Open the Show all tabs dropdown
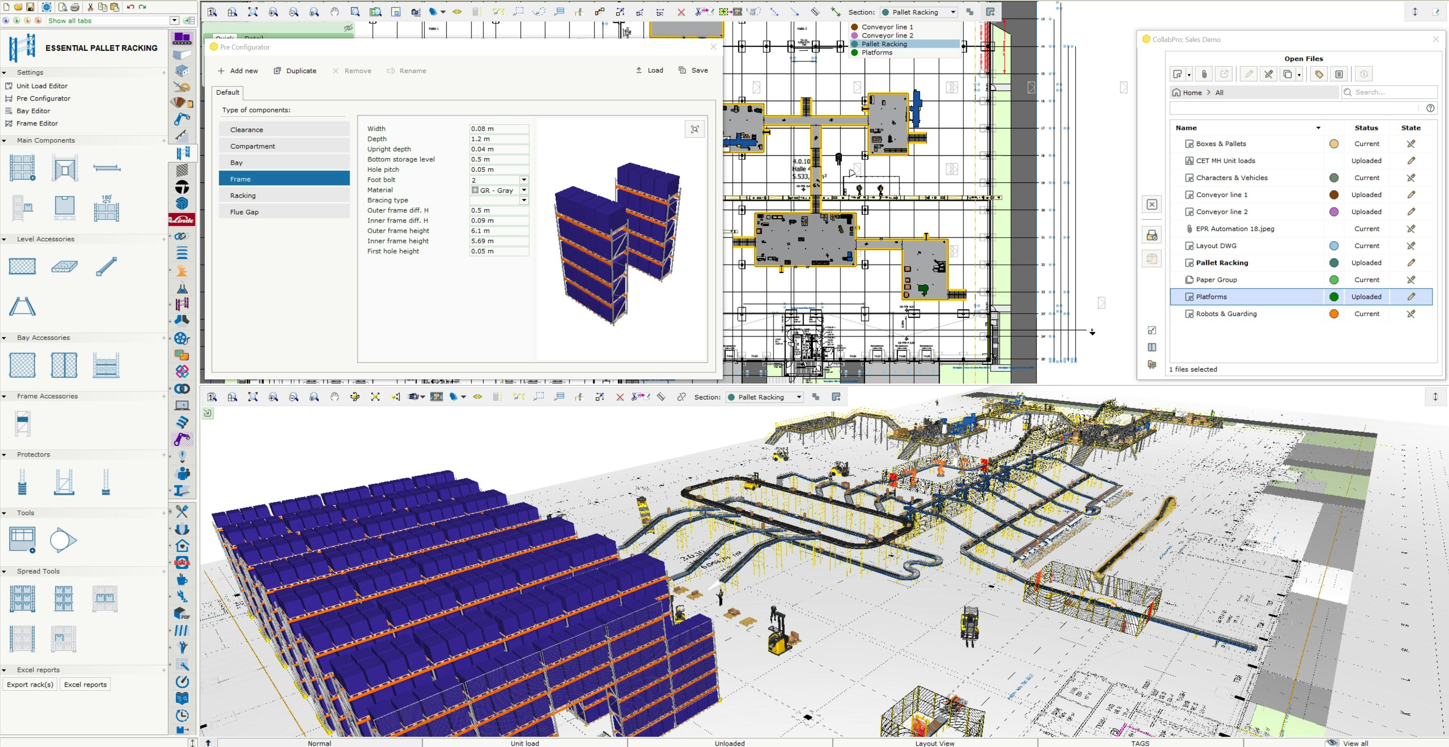Screen dimensions: 1449x747 tap(175, 21)
